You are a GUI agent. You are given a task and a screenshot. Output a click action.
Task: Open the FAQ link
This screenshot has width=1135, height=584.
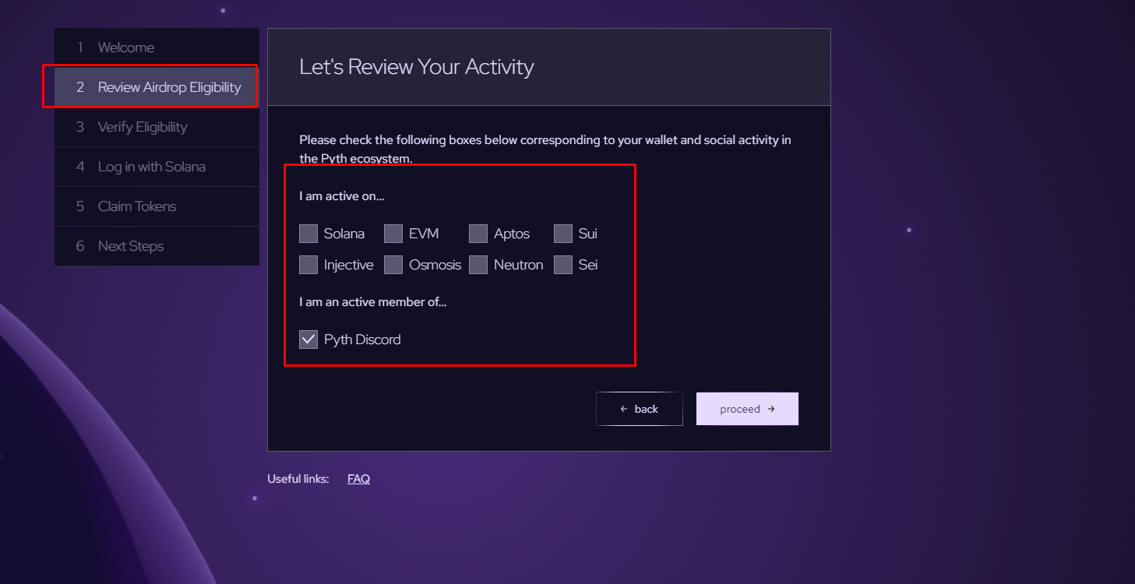click(358, 479)
